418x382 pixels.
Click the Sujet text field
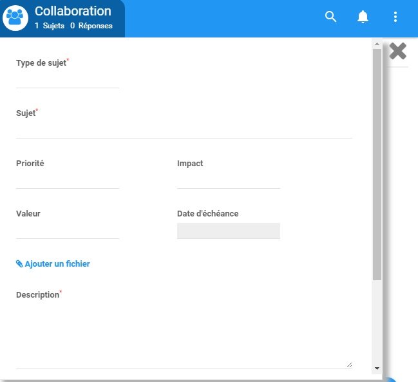click(184, 130)
